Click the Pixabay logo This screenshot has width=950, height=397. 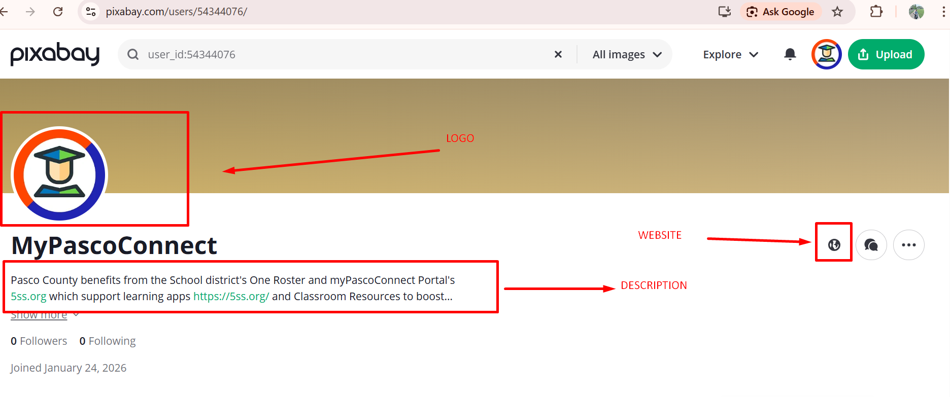click(55, 54)
